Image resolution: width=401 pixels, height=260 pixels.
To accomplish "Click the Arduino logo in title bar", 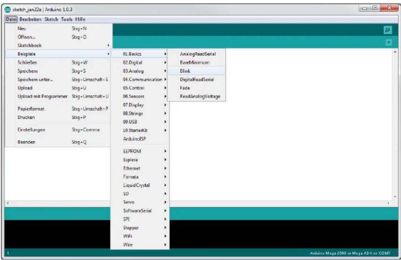I will (x=8, y=10).
